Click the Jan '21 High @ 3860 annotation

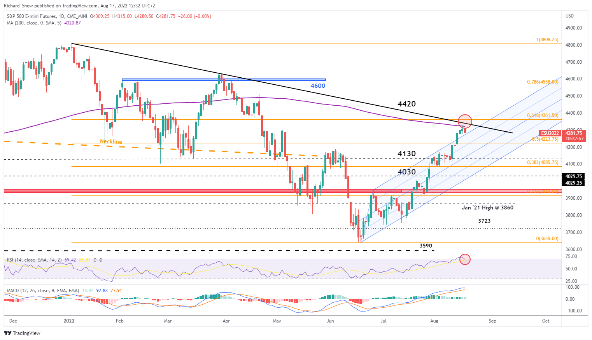pos(487,207)
